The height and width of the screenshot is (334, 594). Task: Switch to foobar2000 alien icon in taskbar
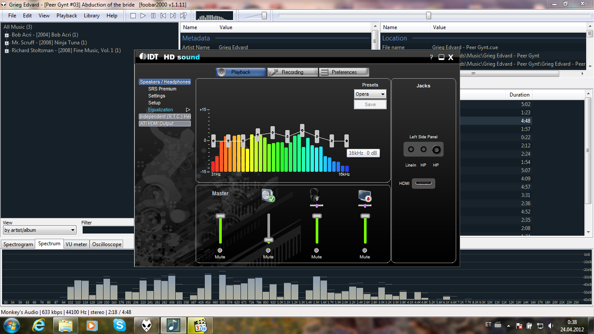(x=146, y=325)
